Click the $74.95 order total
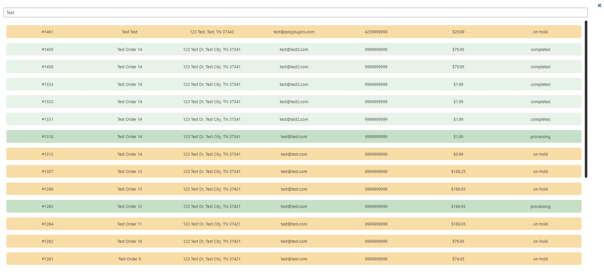Screen dimensions: 604x278 pos(458,259)
